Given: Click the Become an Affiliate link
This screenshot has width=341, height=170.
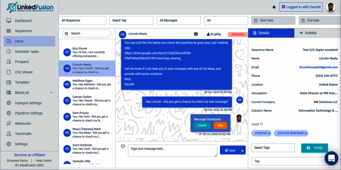Looking at the screenshot, I should pyautogui.click(x=30, y=155).
